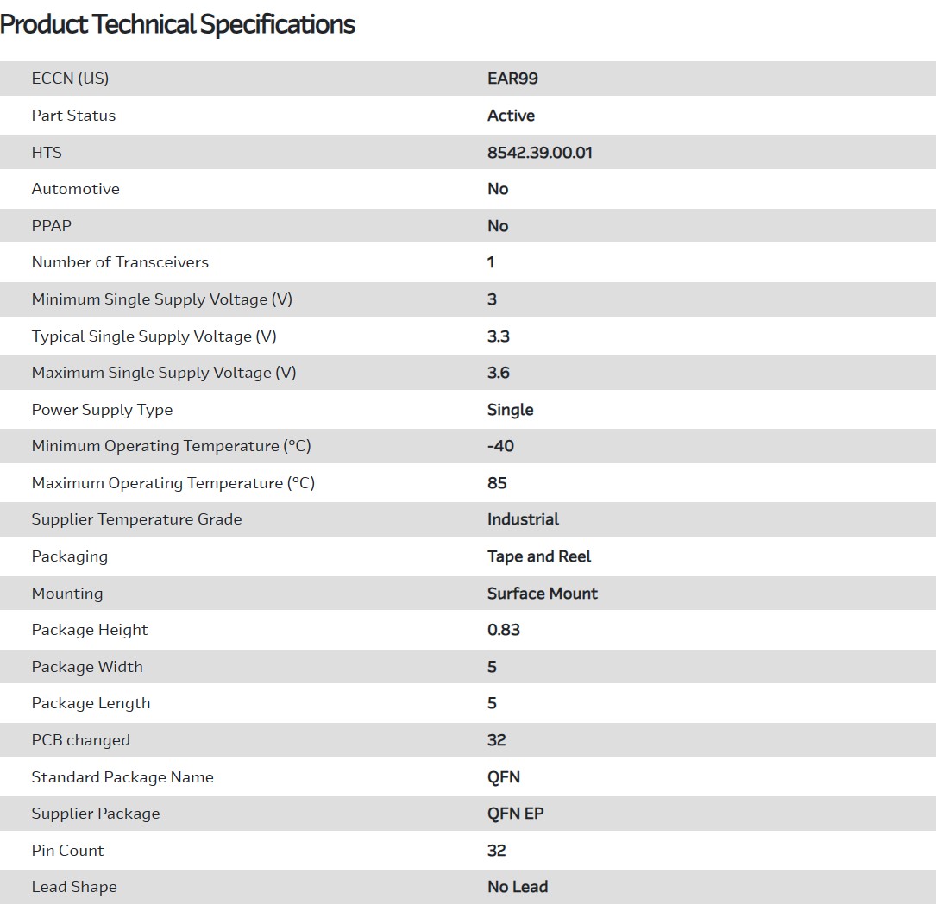Select the Maximum Operating Temperature label
This screenshot has height=905, width=936.
click(x=173, y=483)
